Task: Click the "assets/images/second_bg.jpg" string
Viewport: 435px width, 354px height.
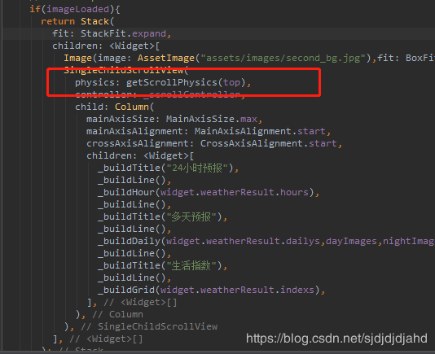Action: point(283,59)
